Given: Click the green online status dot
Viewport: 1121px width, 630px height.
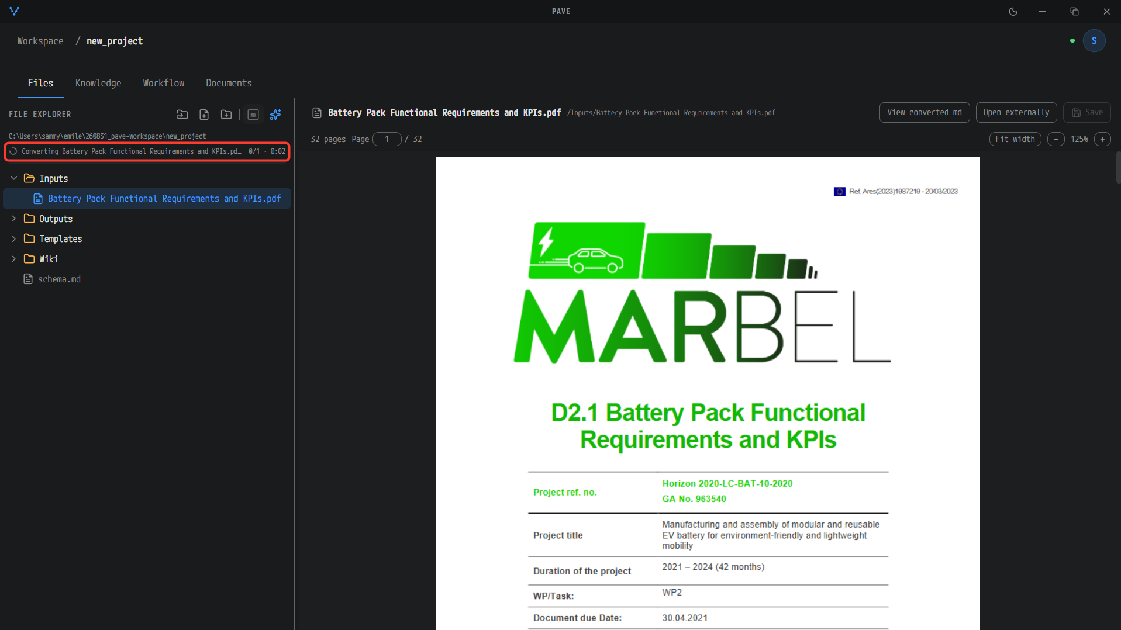Looking at the screenshot, I should (x=1072, y=41).
